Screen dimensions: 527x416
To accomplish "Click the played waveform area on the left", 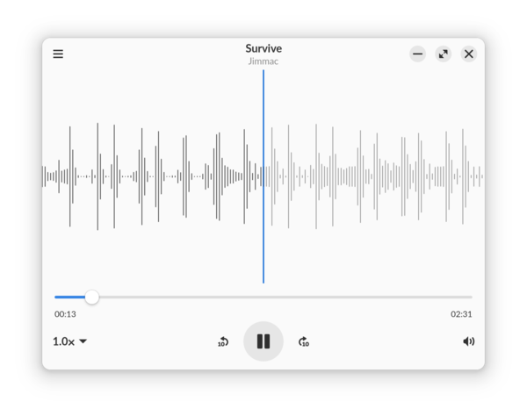I will click(x=152, y=176).
